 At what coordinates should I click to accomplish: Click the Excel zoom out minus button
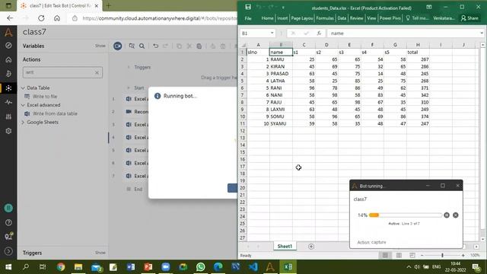coord(422,256)
